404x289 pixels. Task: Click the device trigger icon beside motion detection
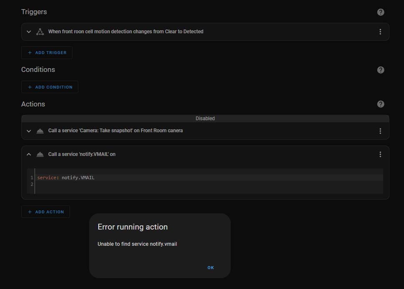point(40,32)
